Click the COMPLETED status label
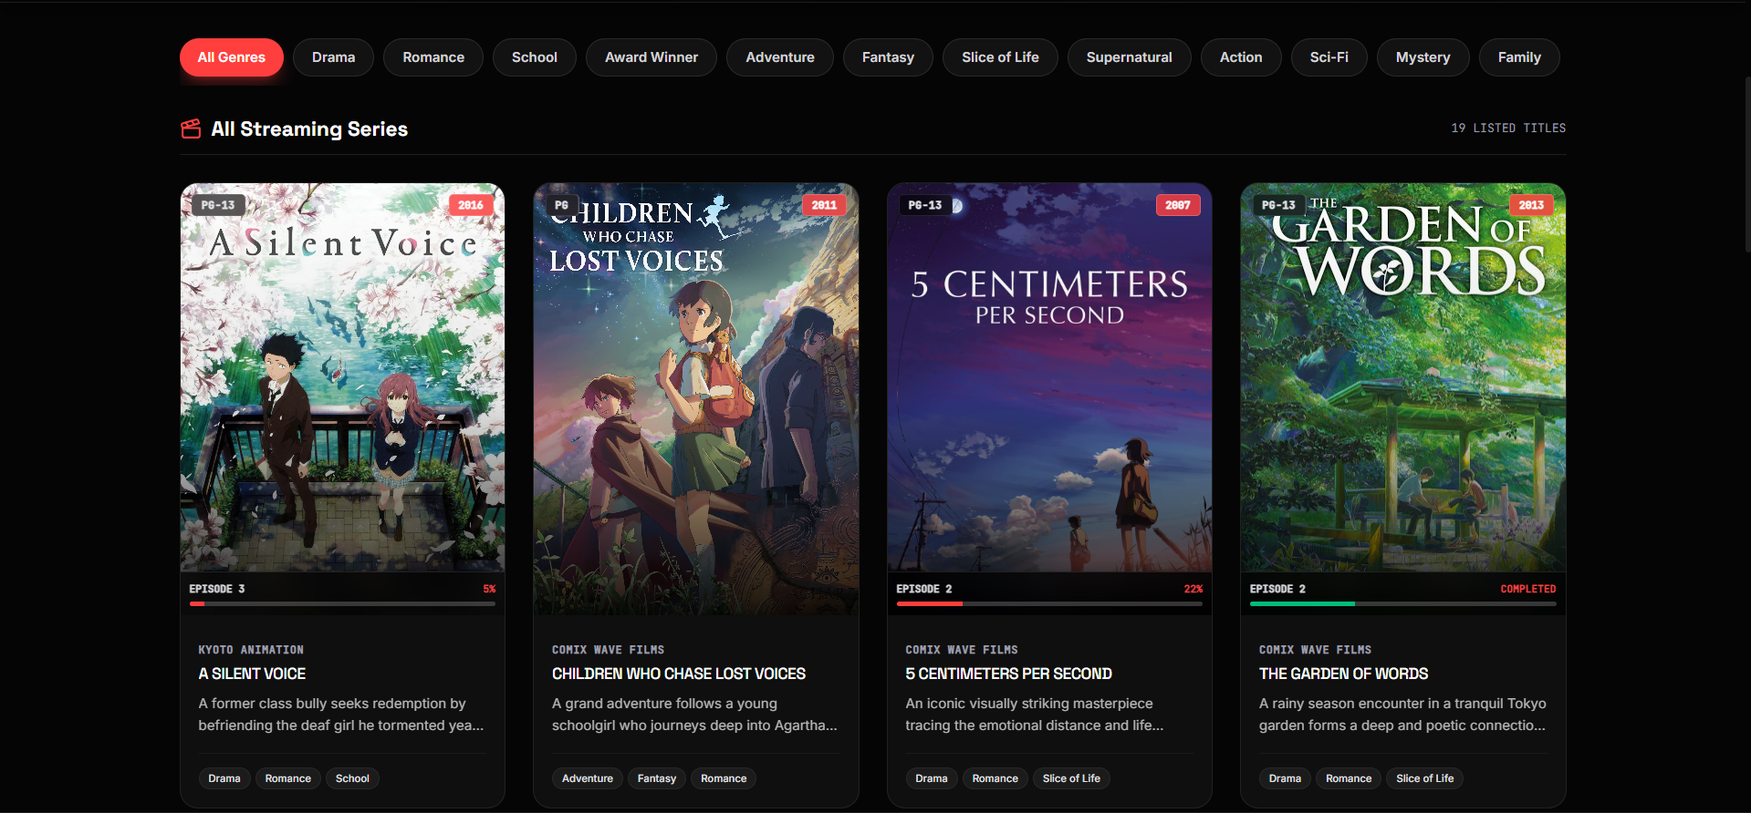 1528,589
